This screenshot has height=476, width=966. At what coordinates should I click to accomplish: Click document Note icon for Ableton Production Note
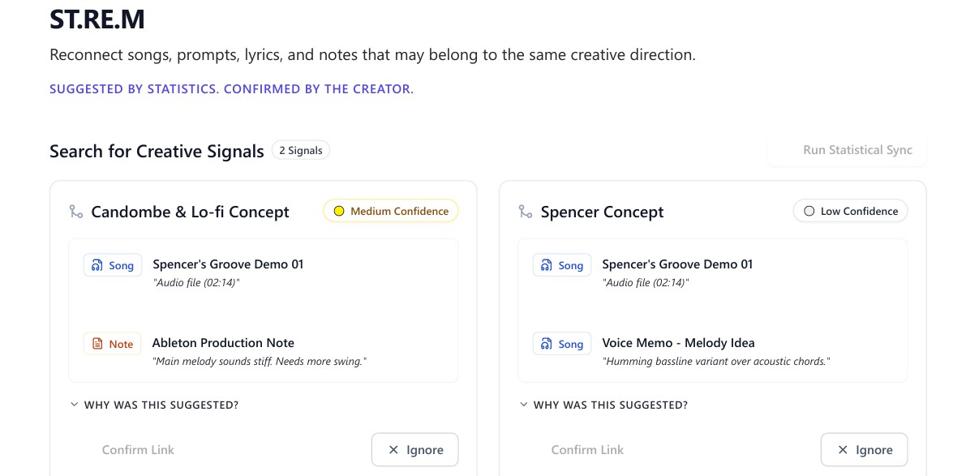coord(97,344)
